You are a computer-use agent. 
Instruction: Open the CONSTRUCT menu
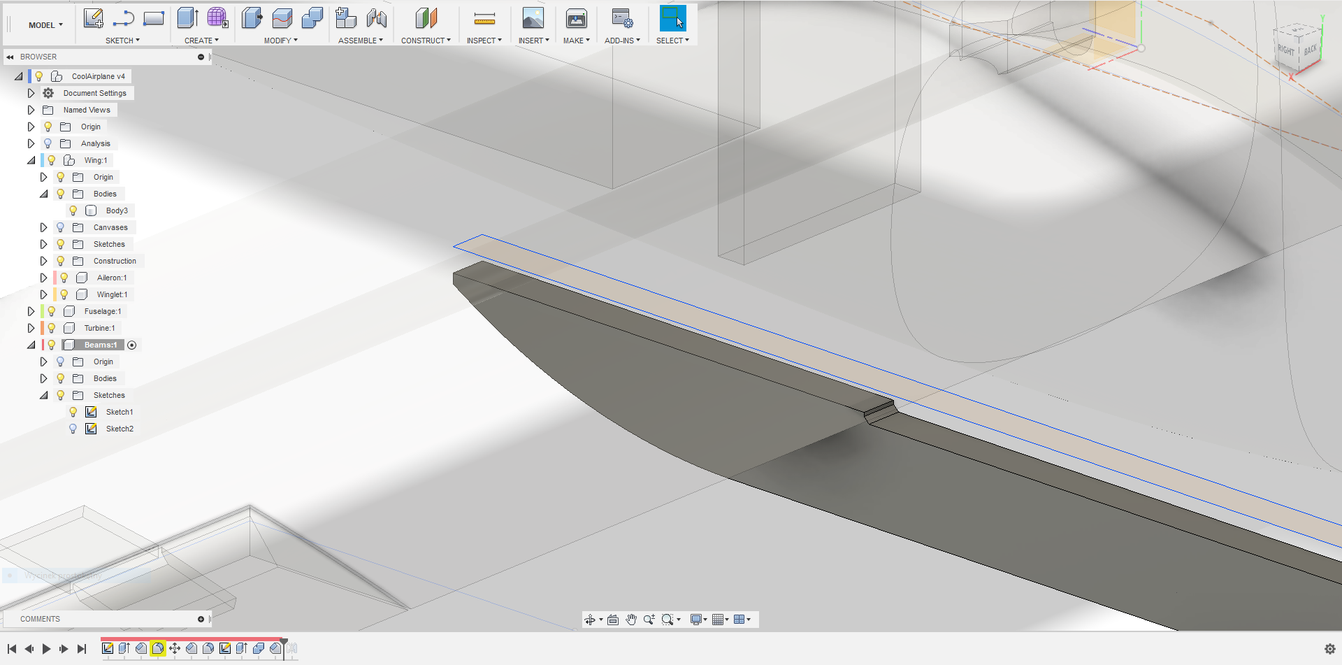(426, 41)
